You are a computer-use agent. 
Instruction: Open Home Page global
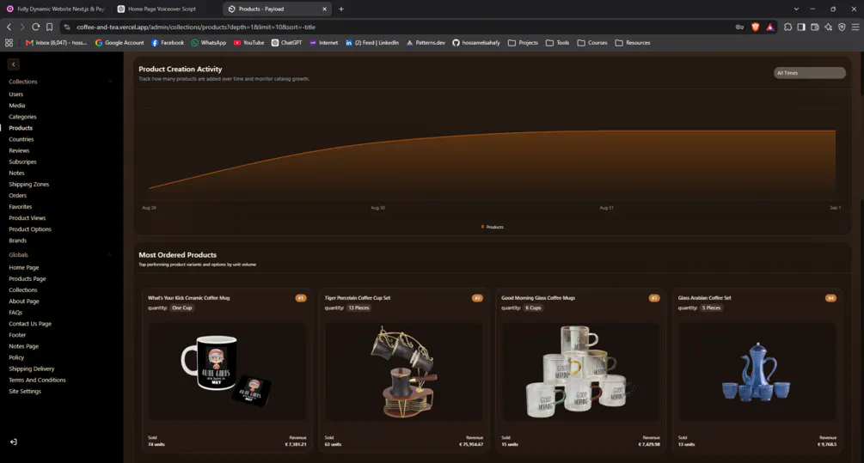(x=24, y=267)
